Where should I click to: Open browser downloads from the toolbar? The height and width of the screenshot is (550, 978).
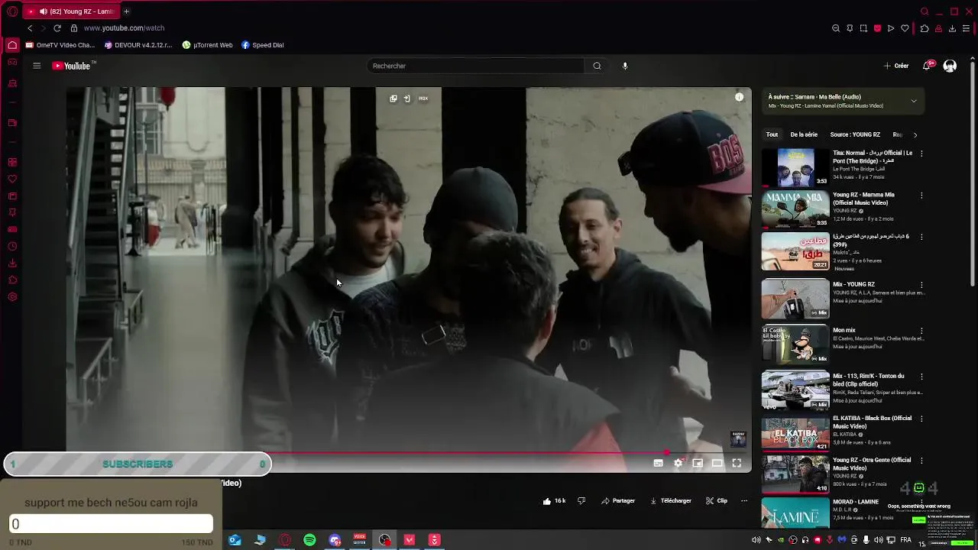(x=952, y=28)
